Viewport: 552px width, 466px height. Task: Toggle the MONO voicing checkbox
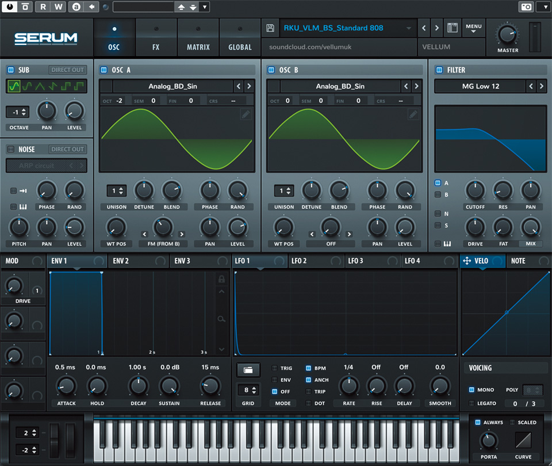471,389
